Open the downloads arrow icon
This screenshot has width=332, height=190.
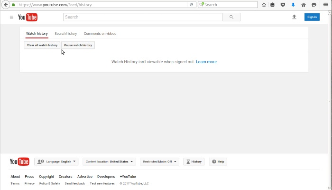pos(293,5)
